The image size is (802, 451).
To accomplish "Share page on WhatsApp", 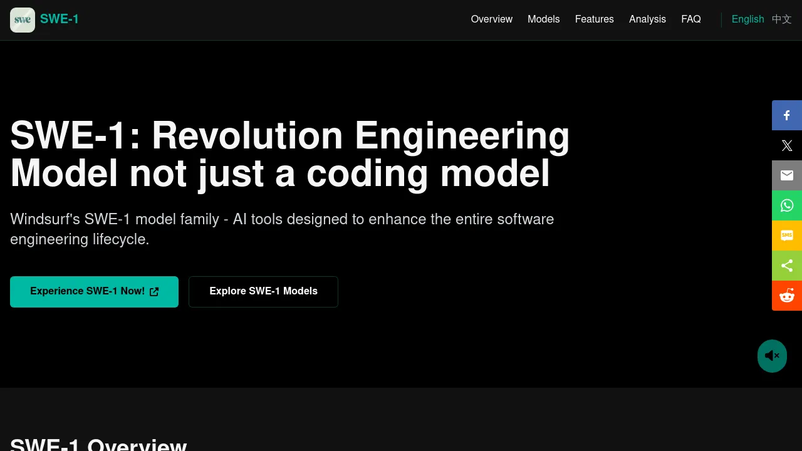I will 787,205.
